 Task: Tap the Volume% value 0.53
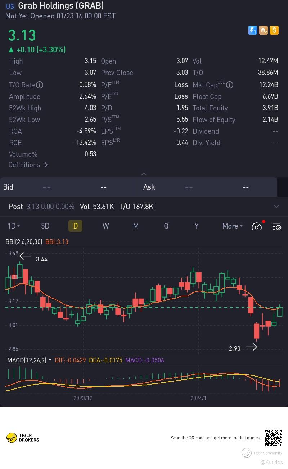pyautogui.click(x=90, y=154)
